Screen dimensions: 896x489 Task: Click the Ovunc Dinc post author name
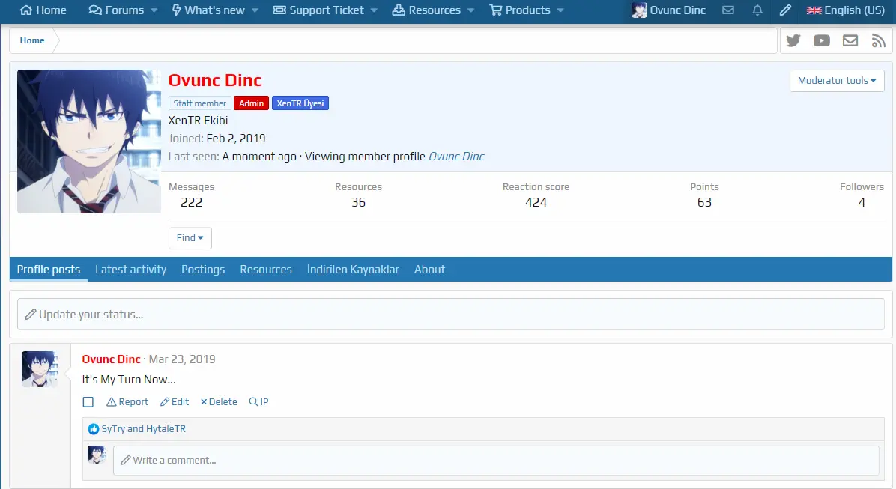(x=112, y=359)
